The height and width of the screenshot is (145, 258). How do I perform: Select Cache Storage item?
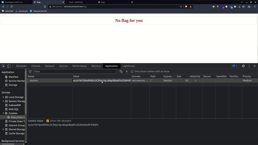pyautogui.click(x=15, y=133)
